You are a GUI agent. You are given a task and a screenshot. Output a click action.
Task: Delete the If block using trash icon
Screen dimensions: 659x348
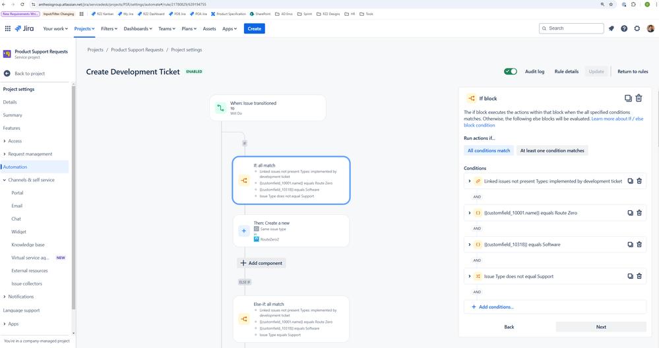(639, 98)
